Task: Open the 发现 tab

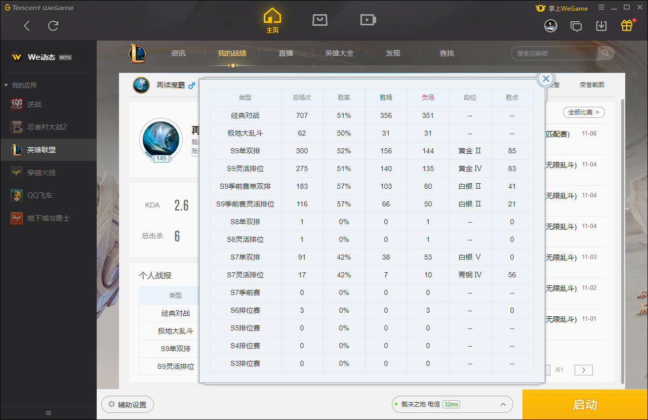Action: point(393,53)
